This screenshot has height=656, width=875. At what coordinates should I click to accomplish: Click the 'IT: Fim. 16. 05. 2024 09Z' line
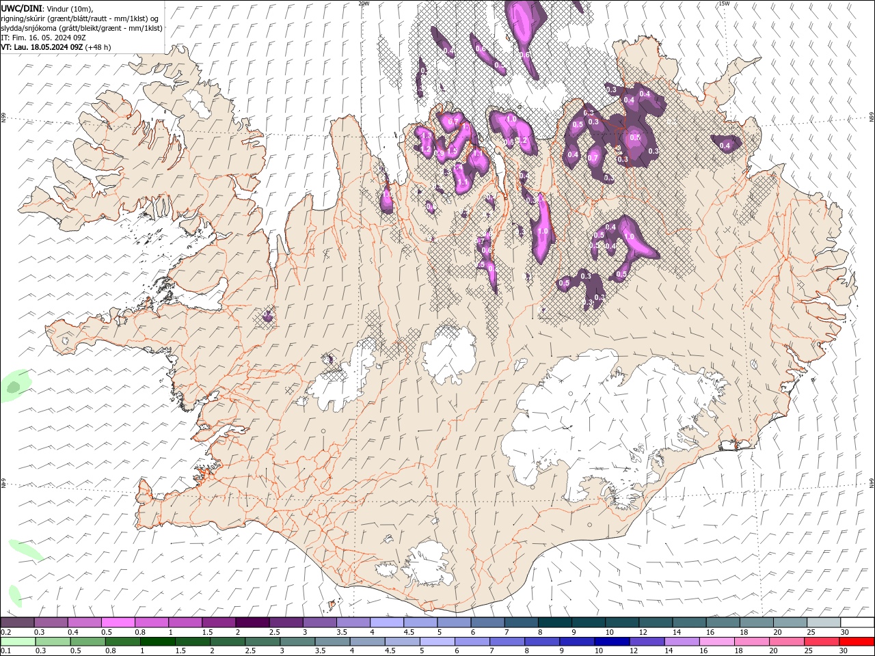[43, 38]
